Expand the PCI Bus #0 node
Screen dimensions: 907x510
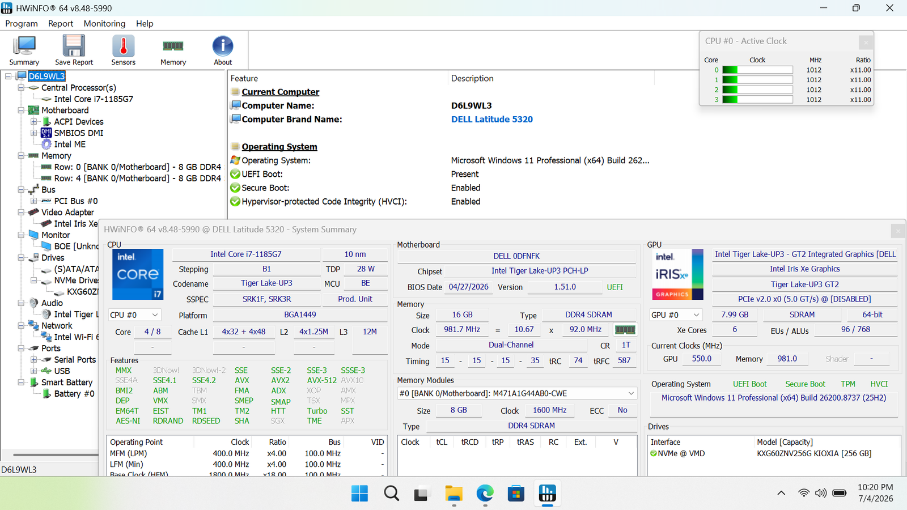point(33,201)
